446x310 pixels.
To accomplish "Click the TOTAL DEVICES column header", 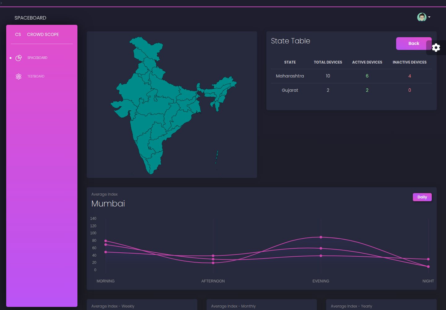I will pyautogui.click(x=328, y=62).
